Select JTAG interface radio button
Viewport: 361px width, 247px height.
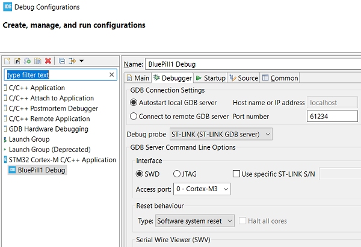(x=177, y=174)
